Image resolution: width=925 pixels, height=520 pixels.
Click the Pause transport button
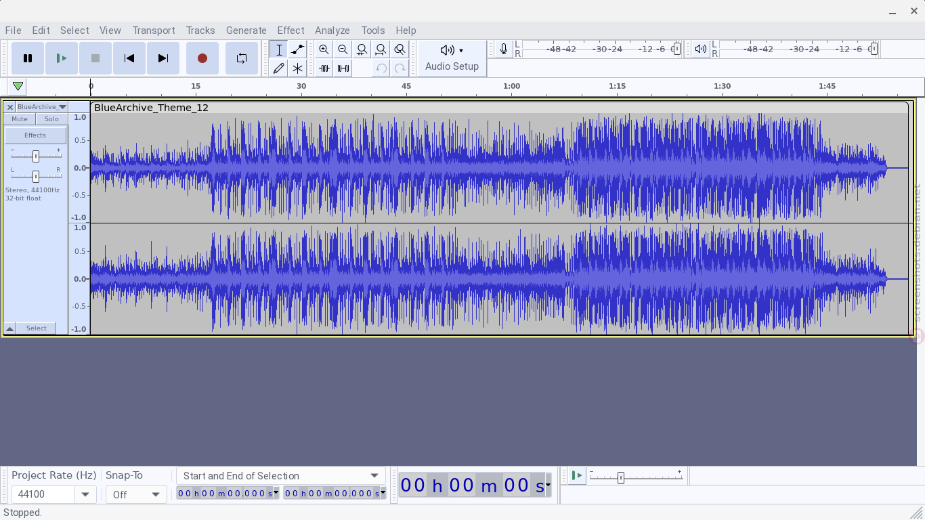[28, 58]
